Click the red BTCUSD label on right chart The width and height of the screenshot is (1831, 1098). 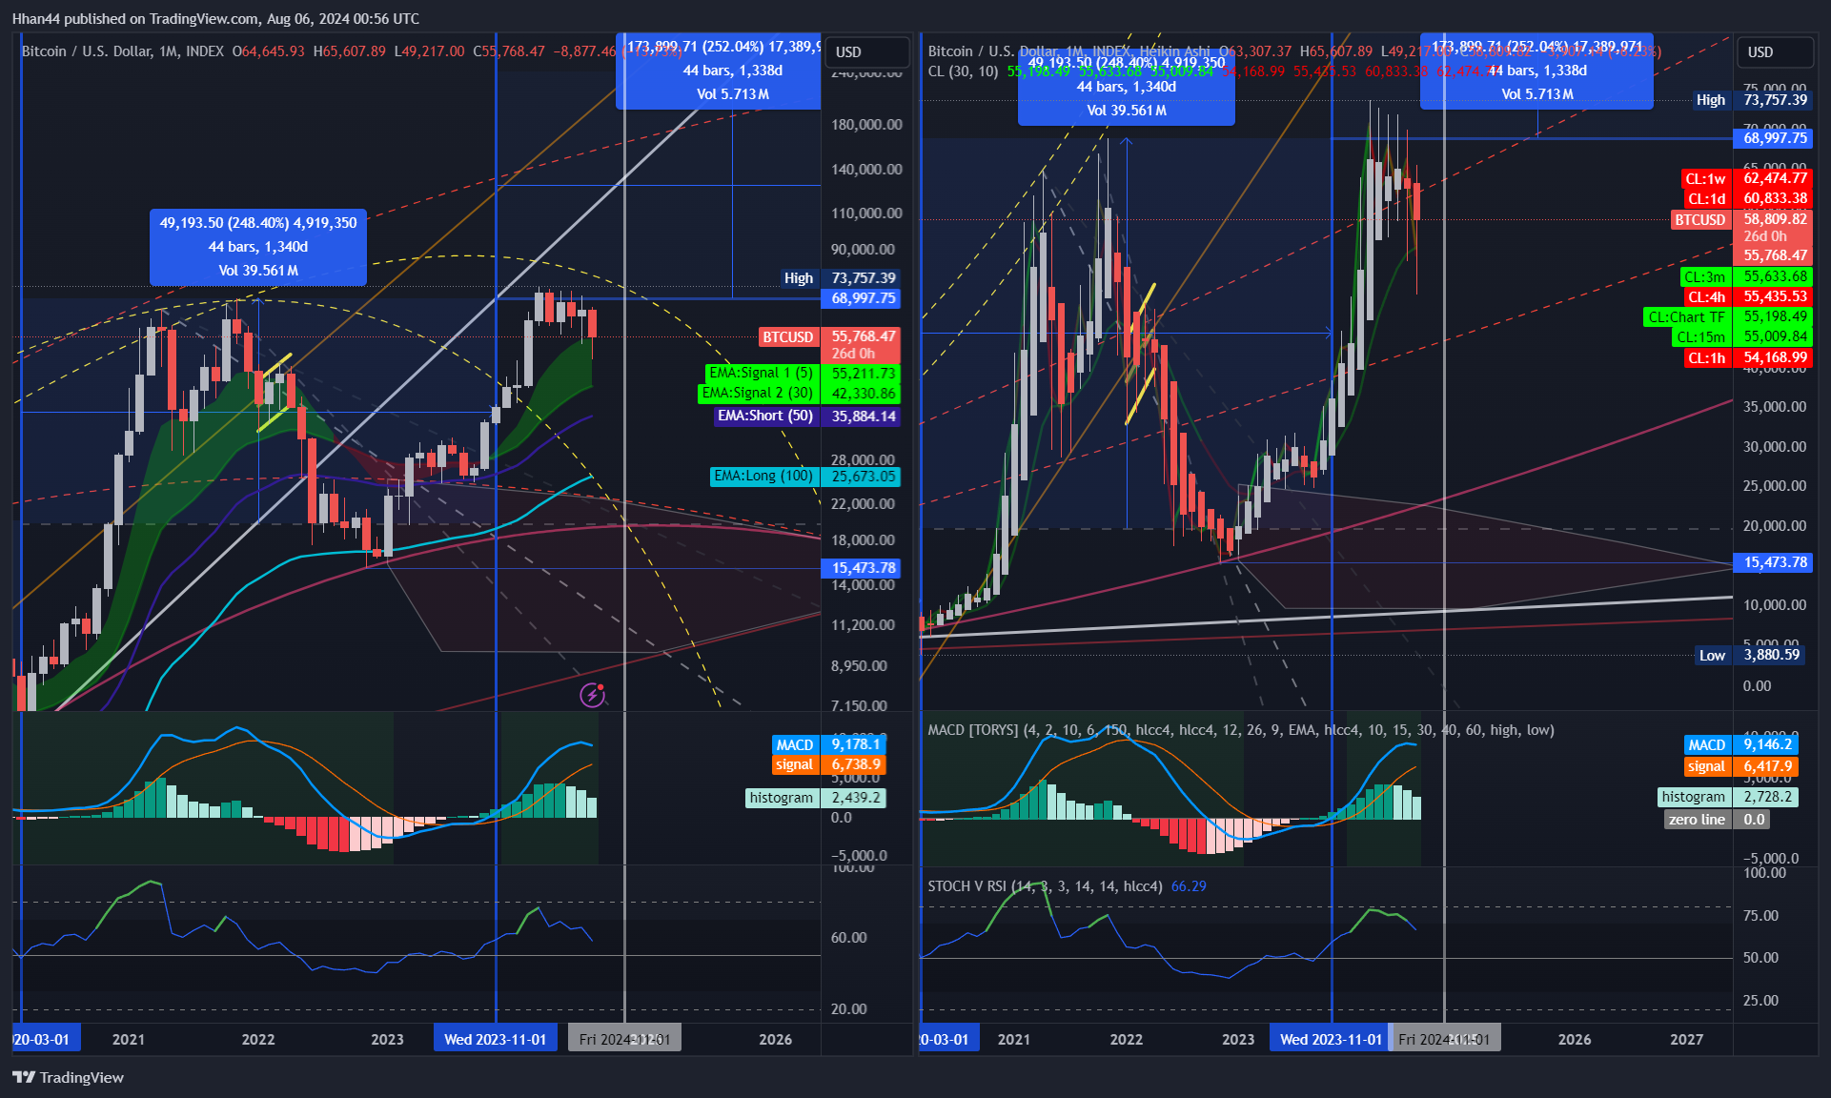click(1700, 219)
